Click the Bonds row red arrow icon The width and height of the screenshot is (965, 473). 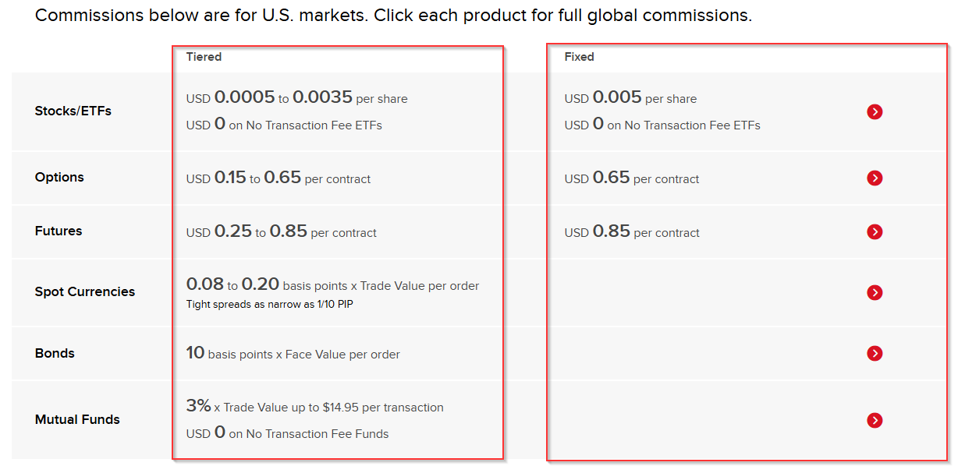875,354
